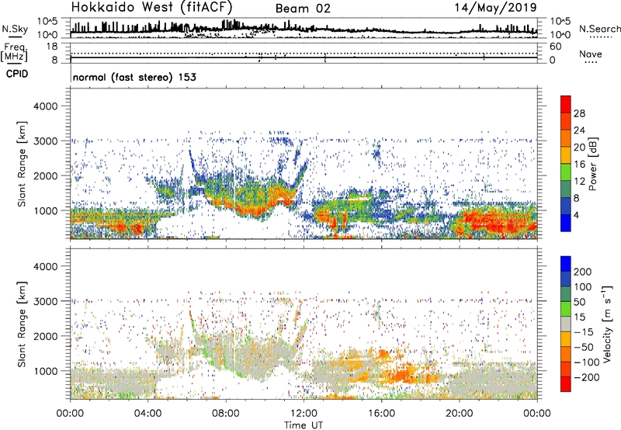Click the 'Velocity [m s⁻¹]' colorbar label

(x=607, y=324)
